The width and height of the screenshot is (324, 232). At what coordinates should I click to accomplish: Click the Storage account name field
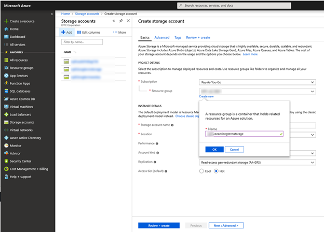[303, 125]
